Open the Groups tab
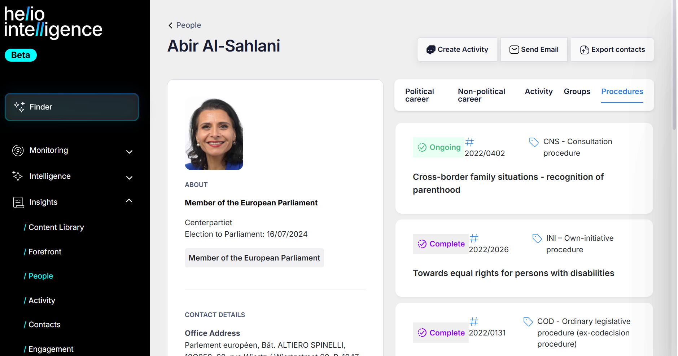This screenshot has height=356, width=678. click(x=577, y=92)
